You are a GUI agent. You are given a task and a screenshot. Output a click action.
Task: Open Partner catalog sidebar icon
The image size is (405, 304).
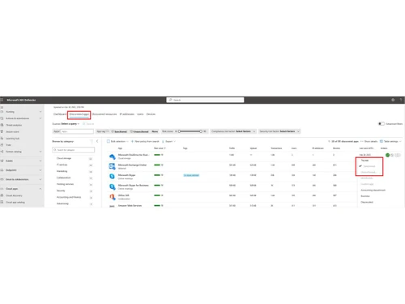(2, 152)
